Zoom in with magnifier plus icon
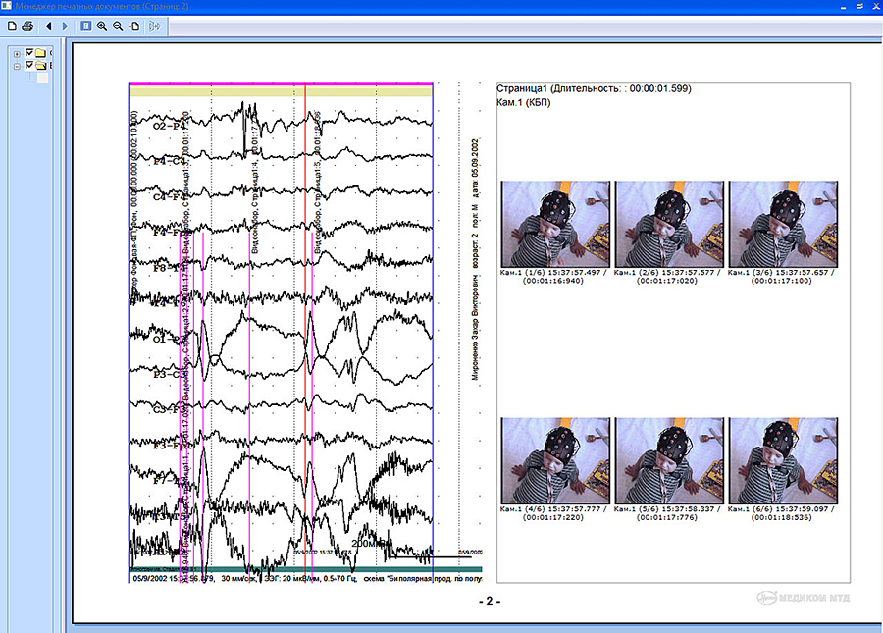Screen dimensions: 883x633 102,25
